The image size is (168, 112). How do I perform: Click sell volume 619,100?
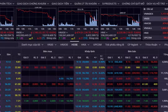(119, 73)
